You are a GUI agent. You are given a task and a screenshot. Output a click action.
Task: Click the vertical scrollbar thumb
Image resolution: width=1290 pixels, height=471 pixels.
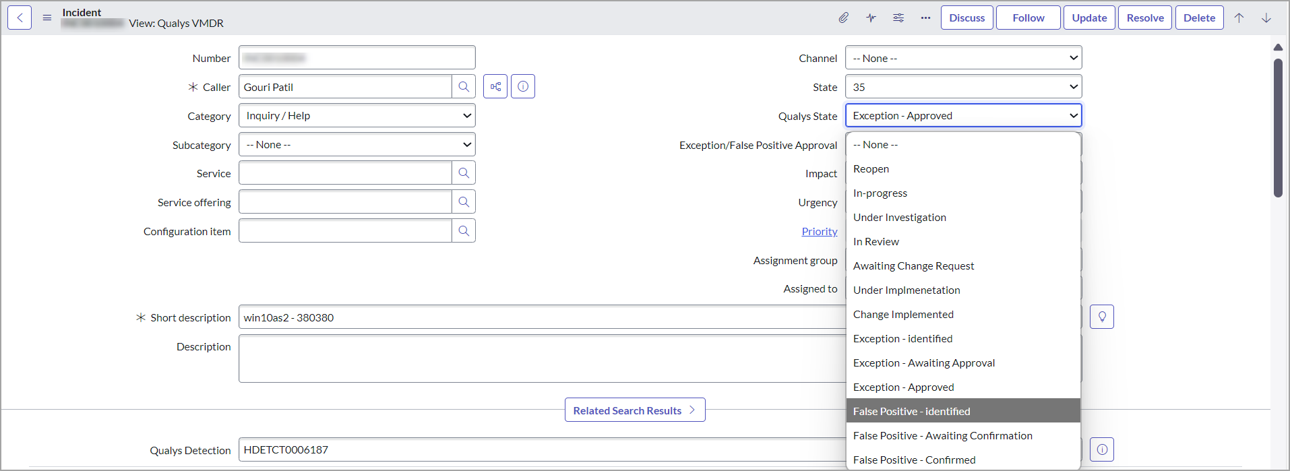click(x=1278, y=128)
